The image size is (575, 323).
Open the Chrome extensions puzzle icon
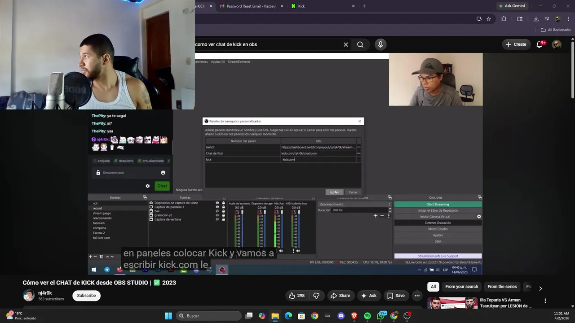click(504, 19)
